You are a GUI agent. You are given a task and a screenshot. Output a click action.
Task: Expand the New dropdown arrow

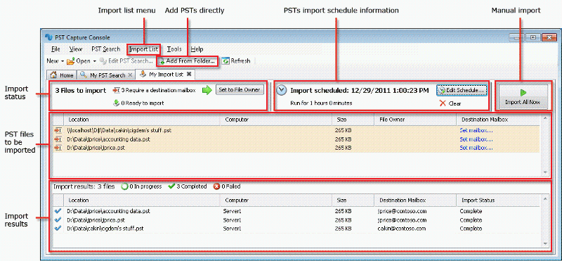click(x=63, y=61)
